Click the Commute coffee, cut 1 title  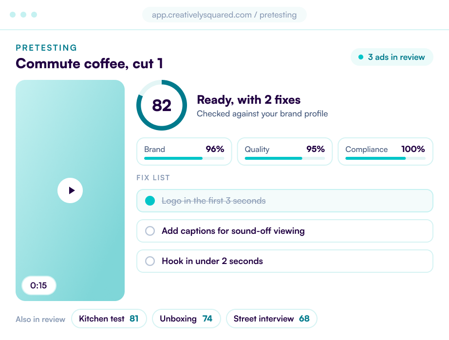[89, 63]
